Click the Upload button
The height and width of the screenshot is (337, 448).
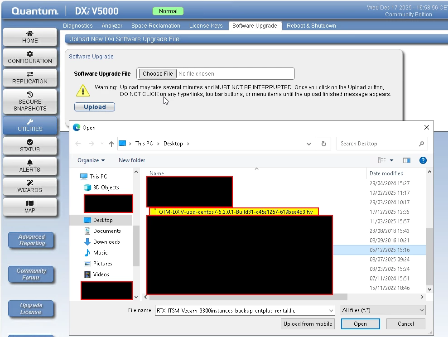click(x=95, y=107)
